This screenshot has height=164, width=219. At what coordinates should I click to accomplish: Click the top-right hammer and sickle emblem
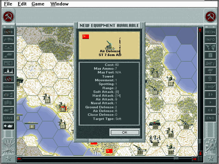click(x=210, y=17)
